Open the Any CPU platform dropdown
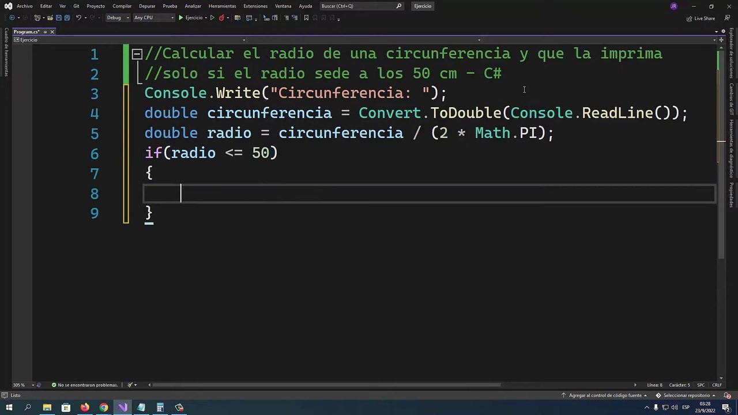Viewport: 738px width, 415px height. (x=153, y=18)
